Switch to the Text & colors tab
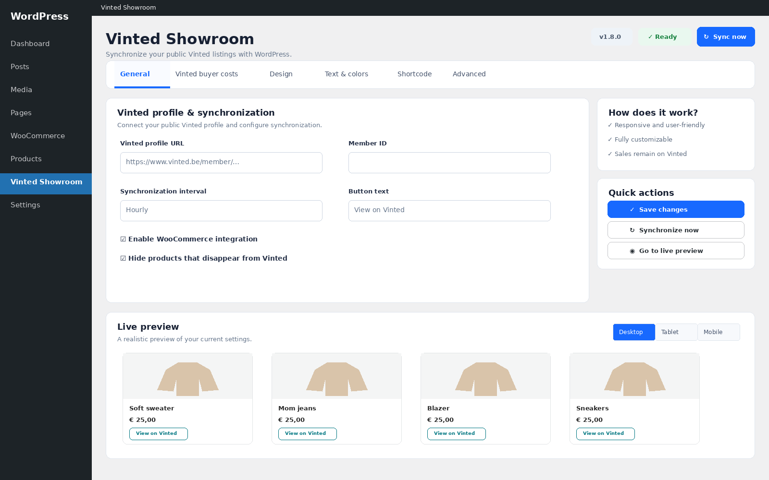 click(x=347, y=74)
